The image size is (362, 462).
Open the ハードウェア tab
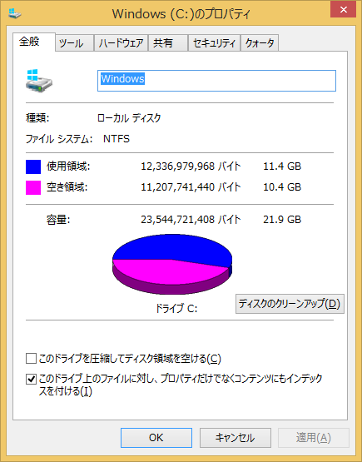(x=121, y=43)
